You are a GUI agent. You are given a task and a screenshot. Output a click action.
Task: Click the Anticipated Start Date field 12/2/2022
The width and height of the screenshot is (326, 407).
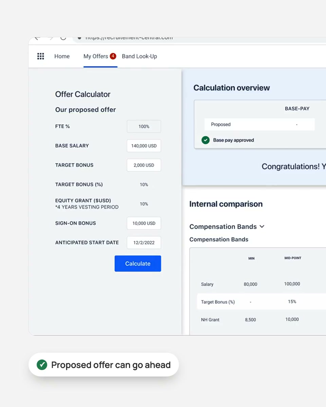[144, 243]
